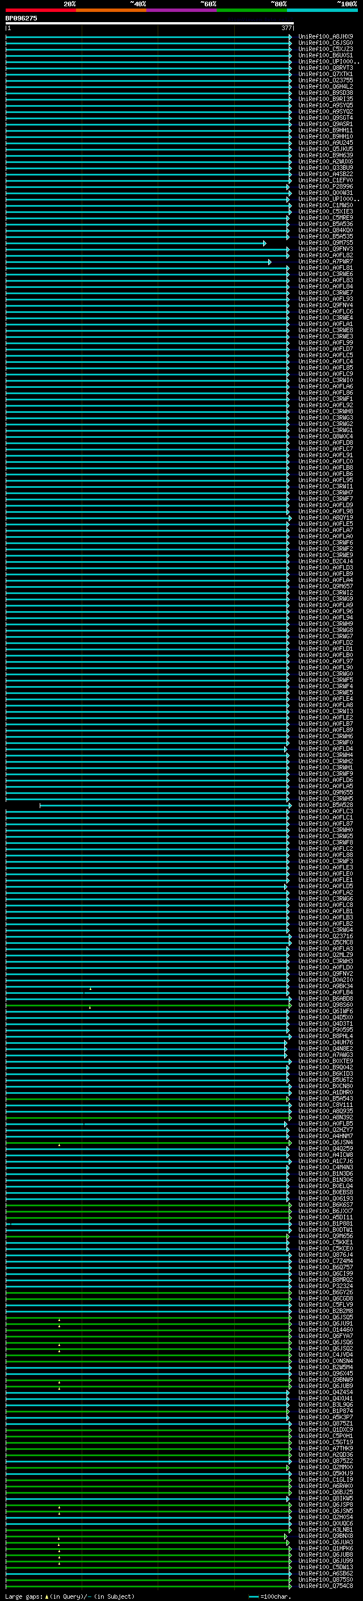Open hit UniRef100_Q8RVT3

pyautogui.click(x=326, y=68)
